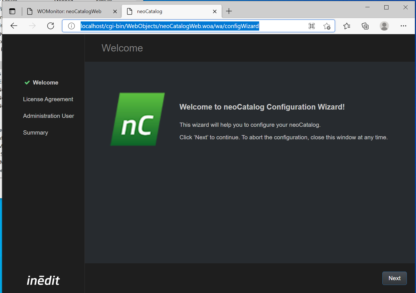Switch to the WOMonitor: neoCatalogWeb tab
The height and width of the screenshot is (293, 416).
click(69, 11)
